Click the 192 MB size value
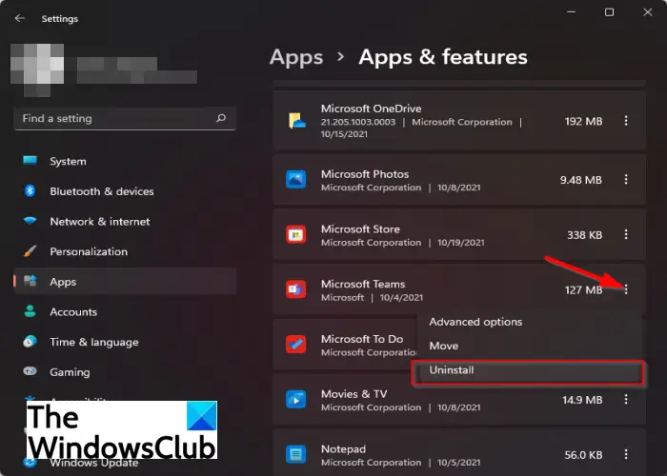This screenshot has width=667, height=476. point(583,121)
